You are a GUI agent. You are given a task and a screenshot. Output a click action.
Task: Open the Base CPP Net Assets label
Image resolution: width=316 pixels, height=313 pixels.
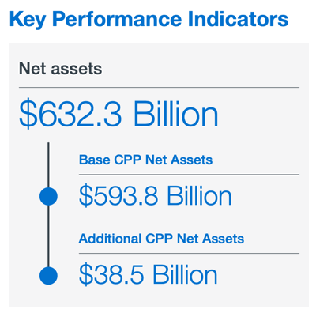(145, 160)
